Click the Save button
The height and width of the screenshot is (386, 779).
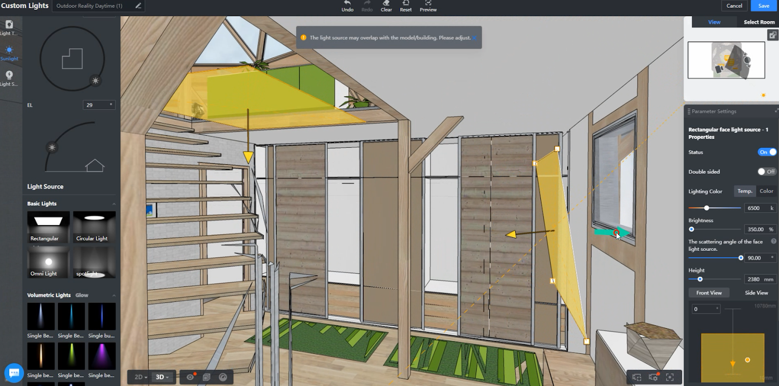[763, 6]
